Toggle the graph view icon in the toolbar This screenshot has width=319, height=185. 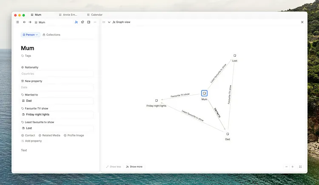tap(76, 22)
